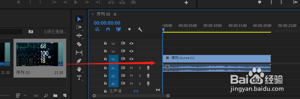The width and height of the screenshot is (300, 99).
Task: Click list view sort icon in project panel
Action: [18, 95]
